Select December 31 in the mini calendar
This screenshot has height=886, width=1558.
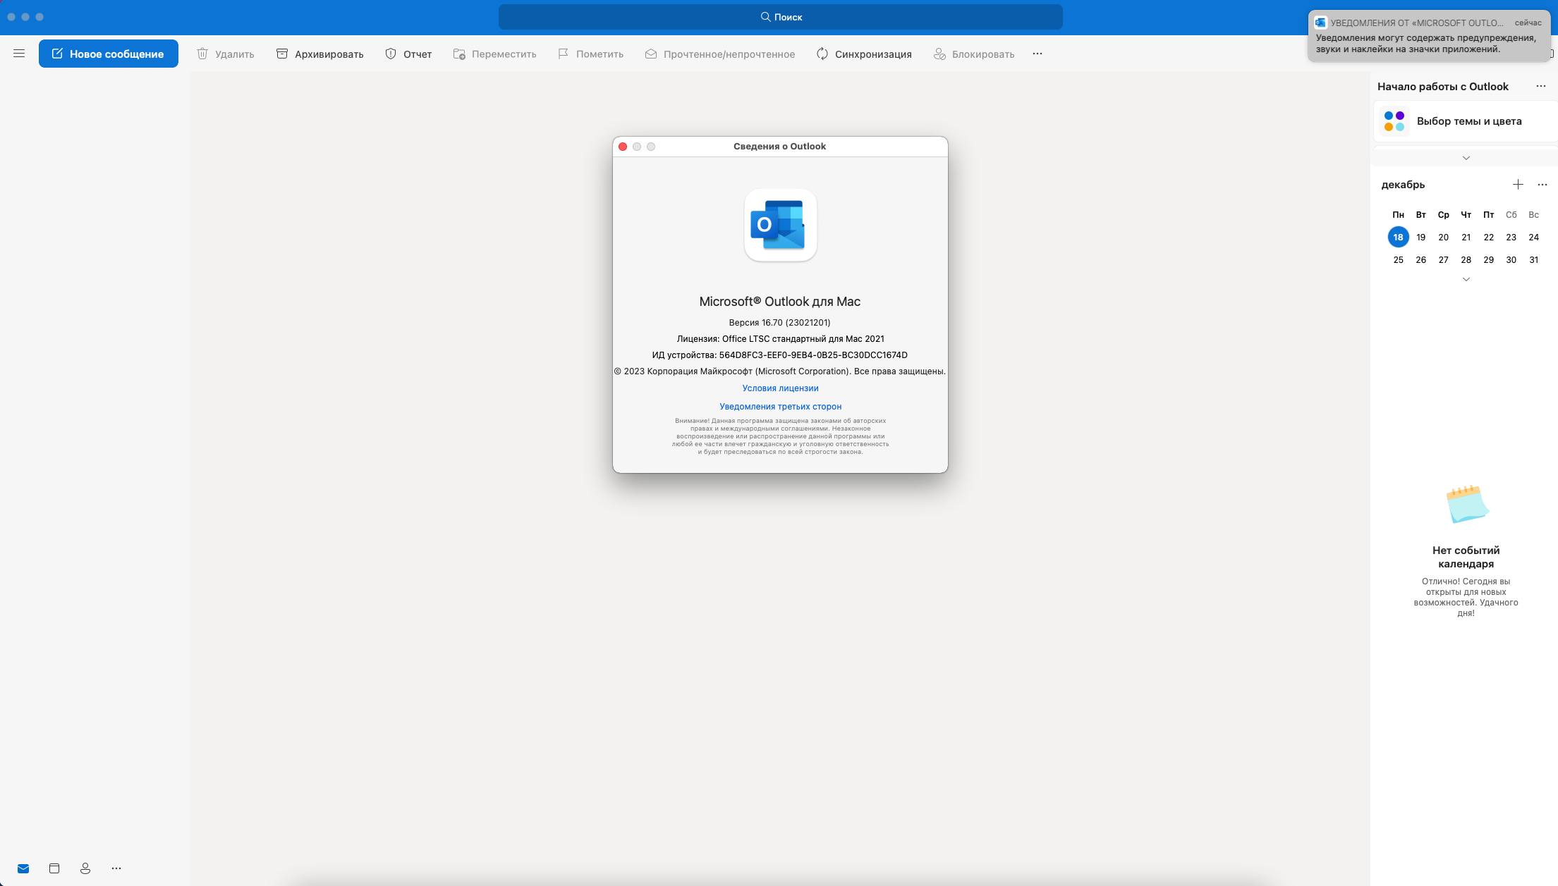[1534, 260]
